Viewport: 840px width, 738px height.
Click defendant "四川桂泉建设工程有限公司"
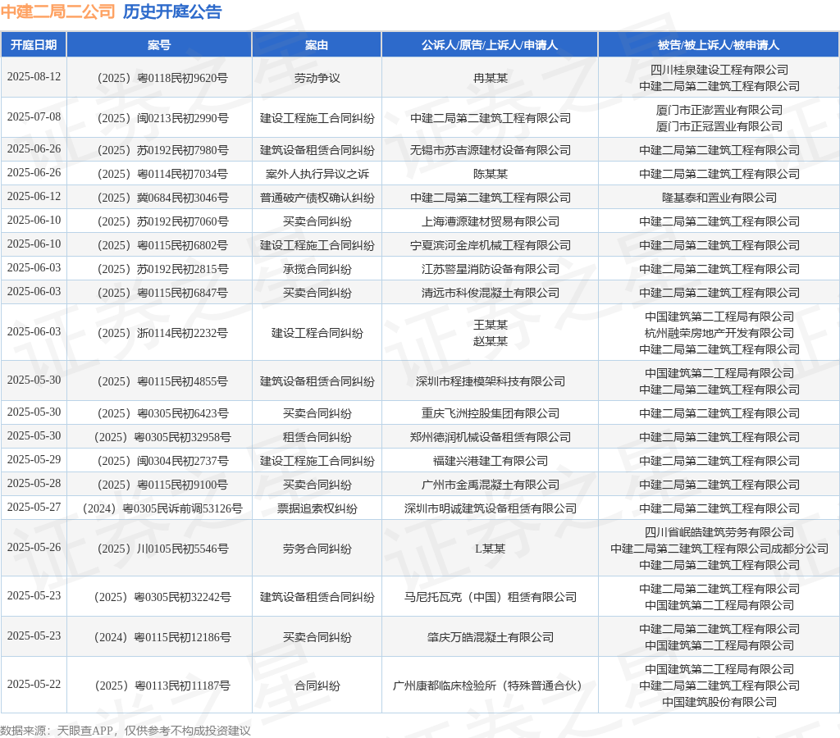[719, 71]
